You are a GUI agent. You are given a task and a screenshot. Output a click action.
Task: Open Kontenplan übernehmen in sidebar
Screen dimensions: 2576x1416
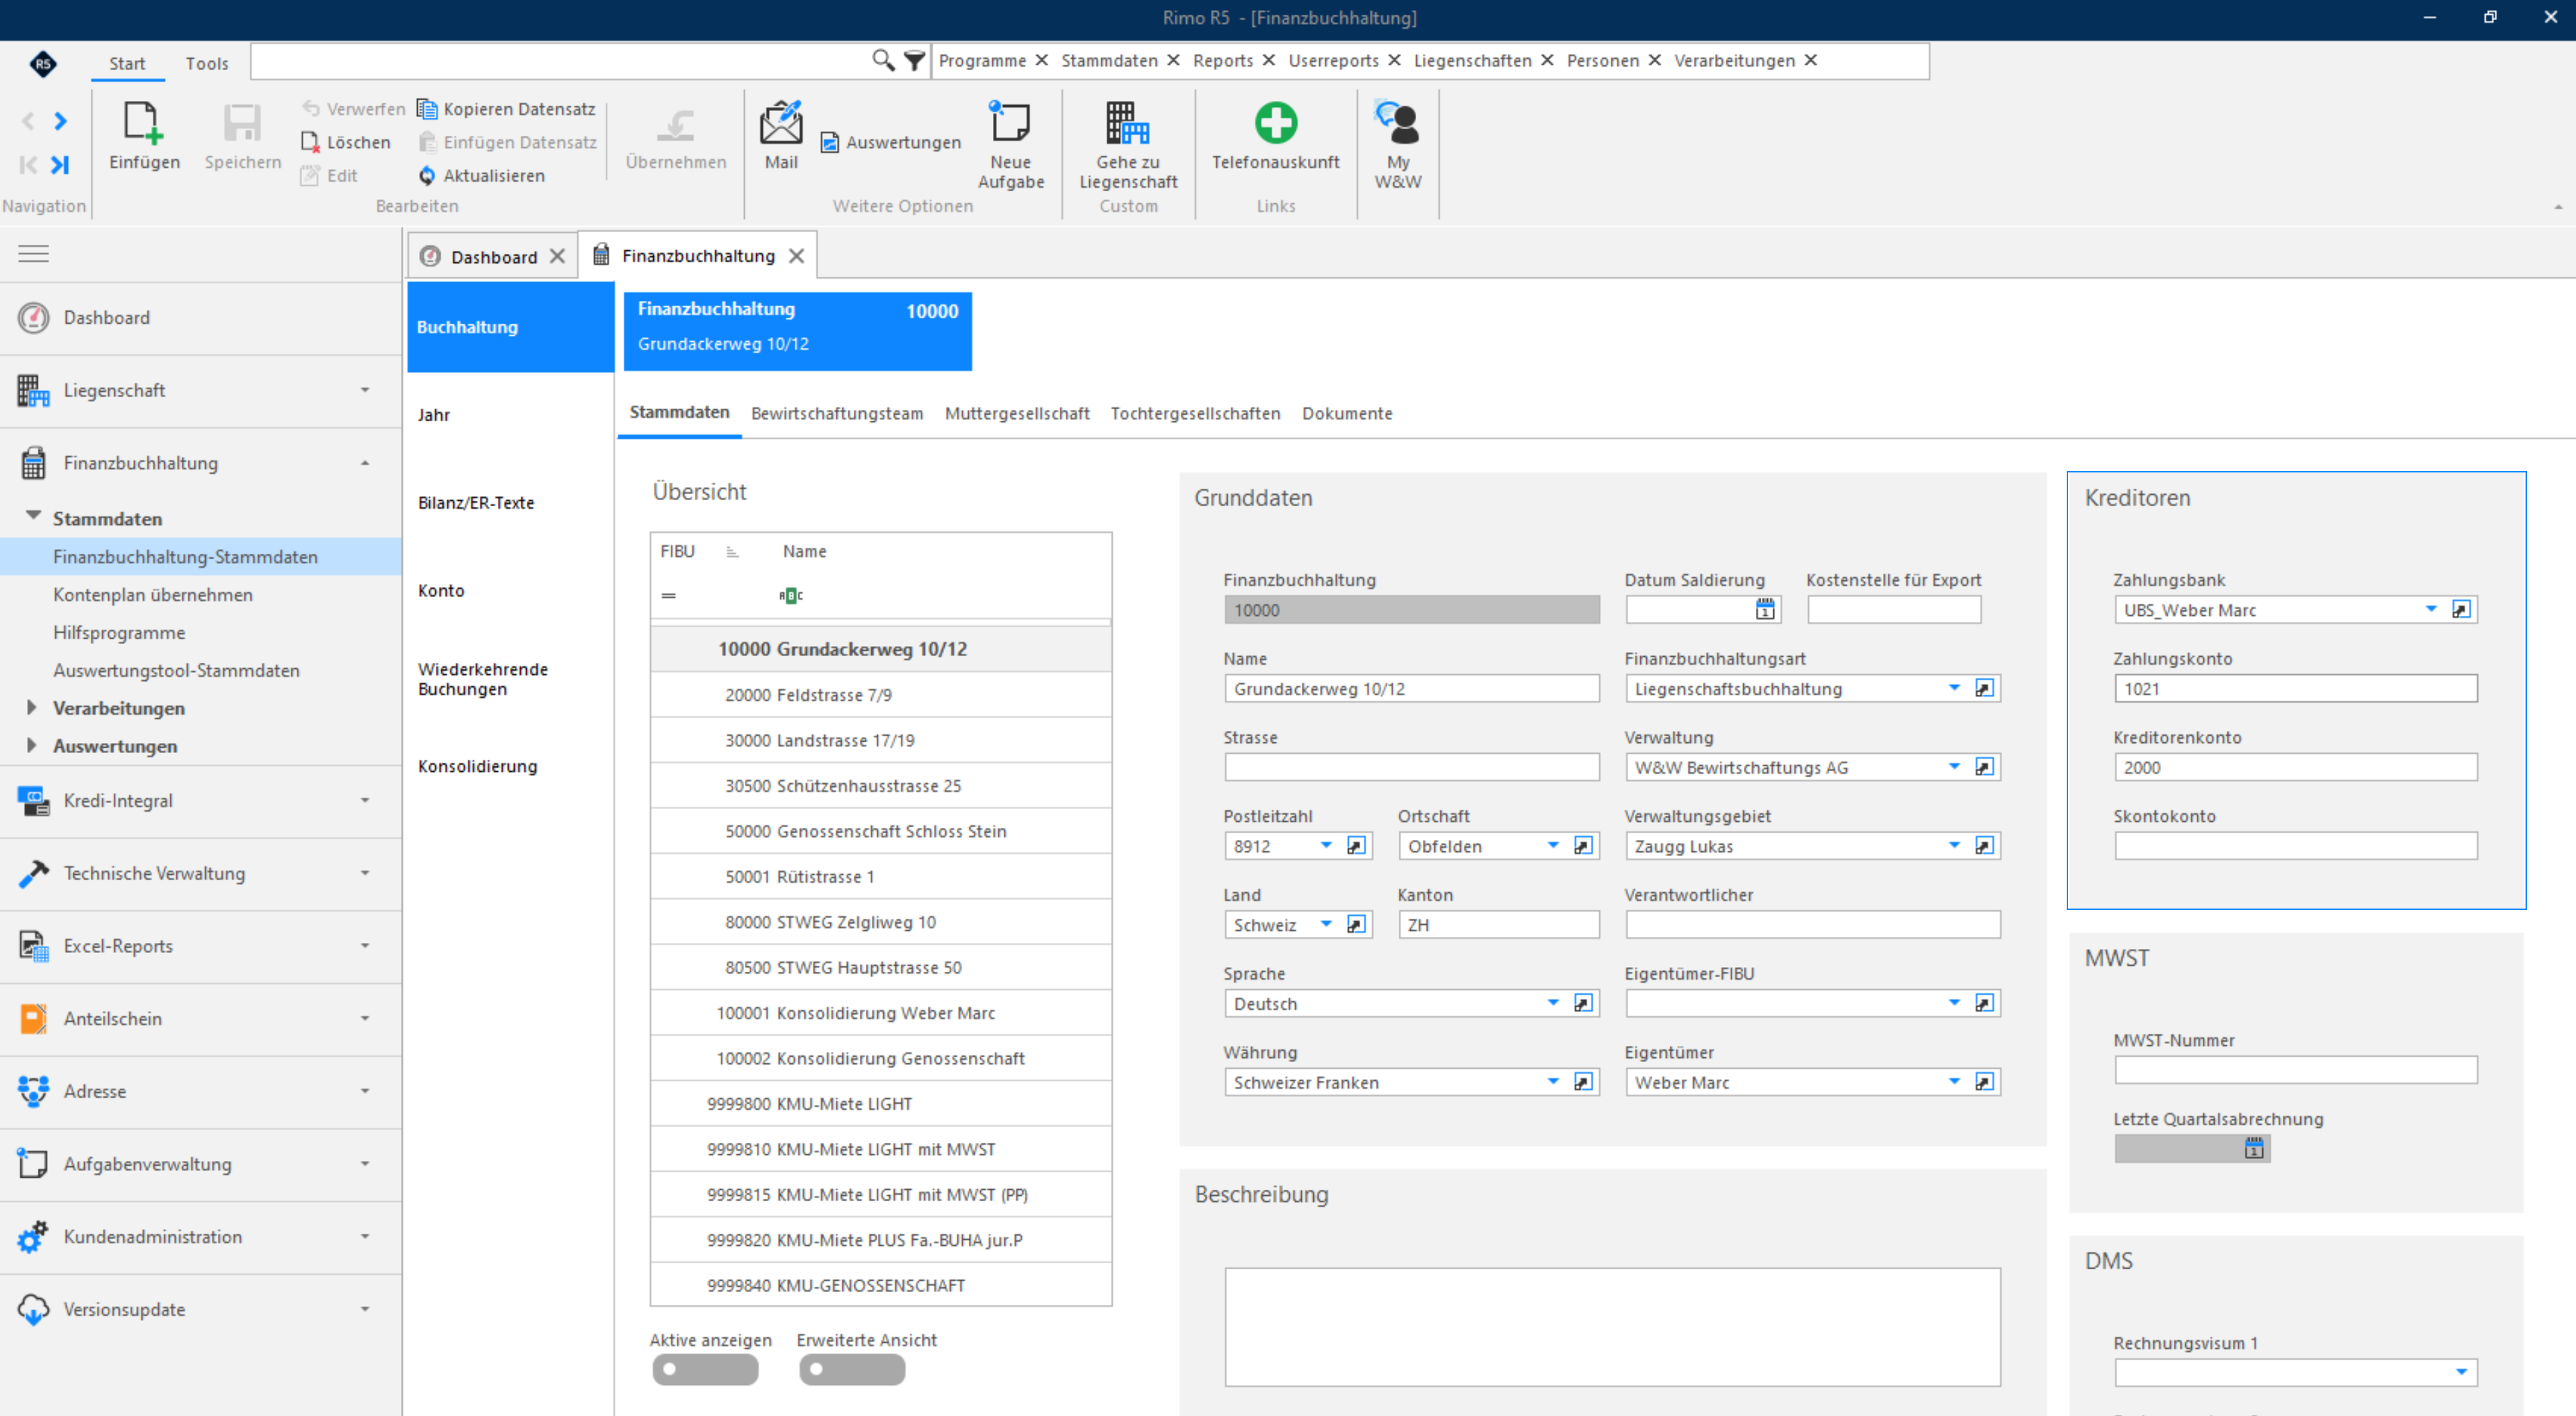[153, 594]
